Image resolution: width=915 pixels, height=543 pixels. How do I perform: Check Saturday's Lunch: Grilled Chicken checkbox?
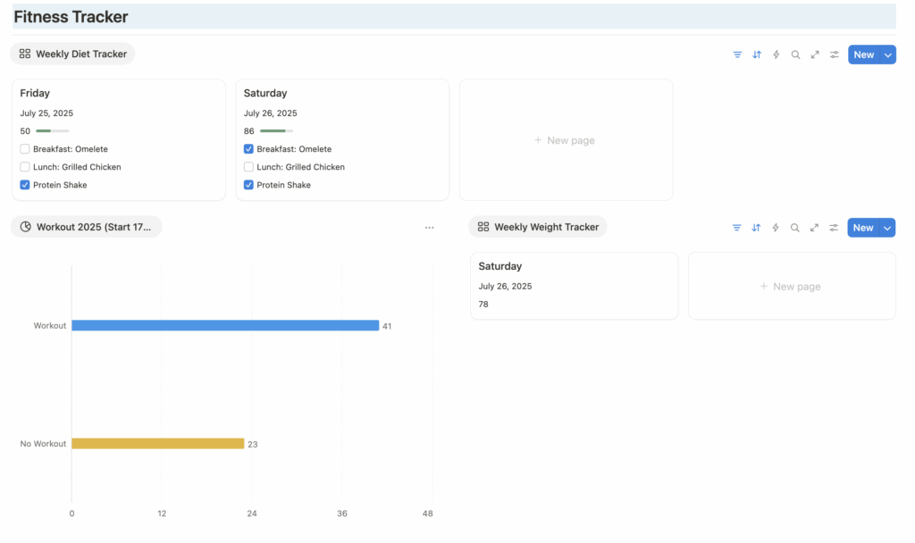coord(248,167)
